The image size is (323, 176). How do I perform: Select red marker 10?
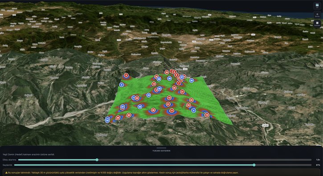click(207, 115)
